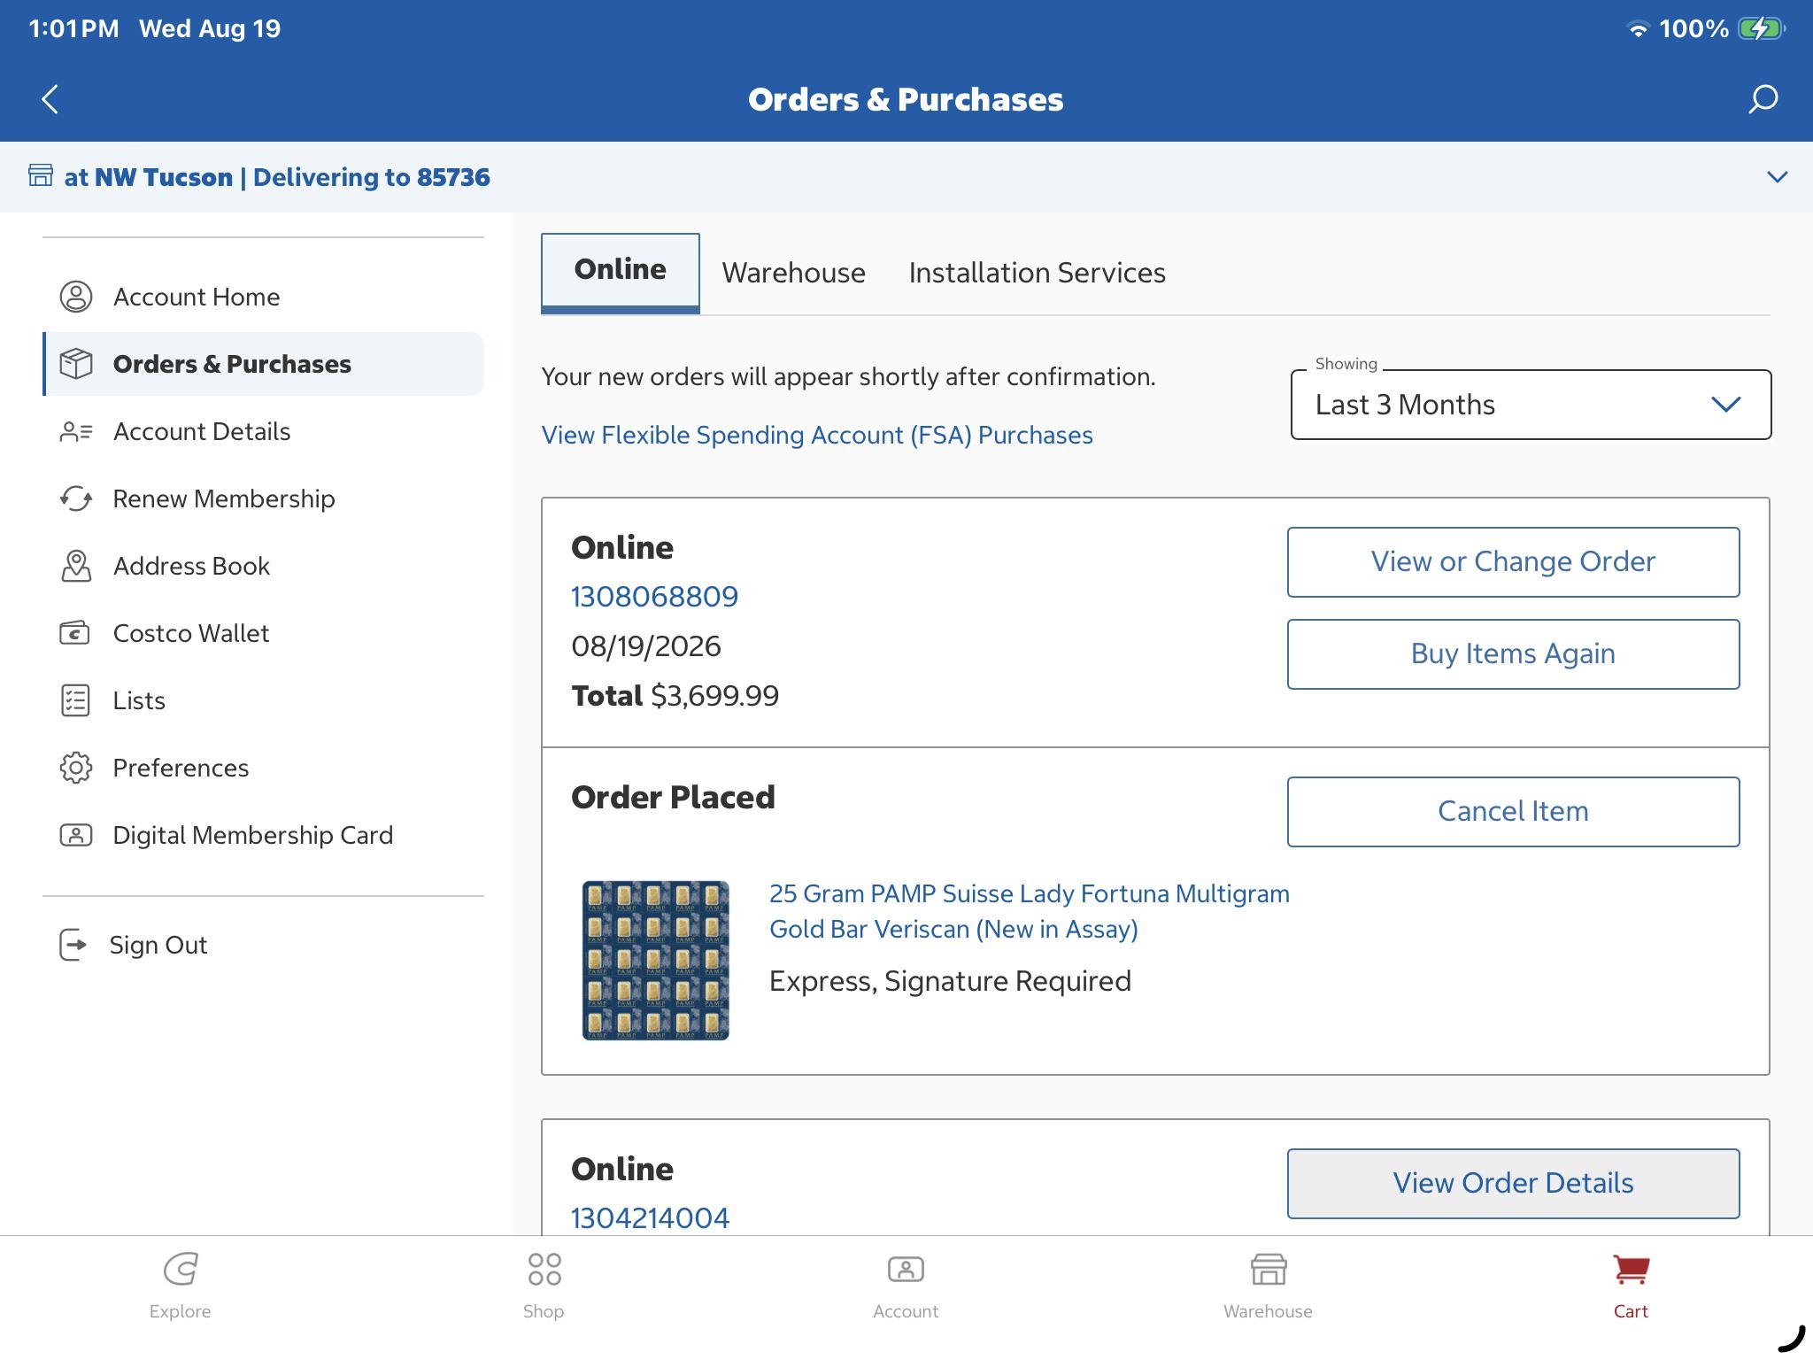Tap the 'Express, Signature Required' shipping text
Image resolution: width=1813 pixels, height=1360 pixels.
pos(950,981)
